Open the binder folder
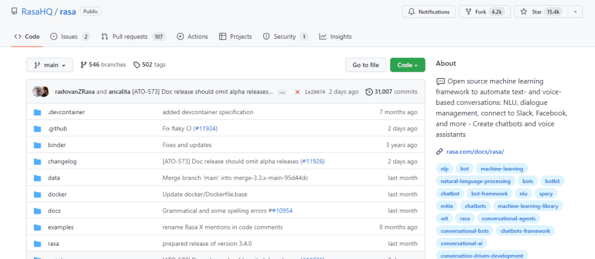595x259 pixels. point(56,145)
